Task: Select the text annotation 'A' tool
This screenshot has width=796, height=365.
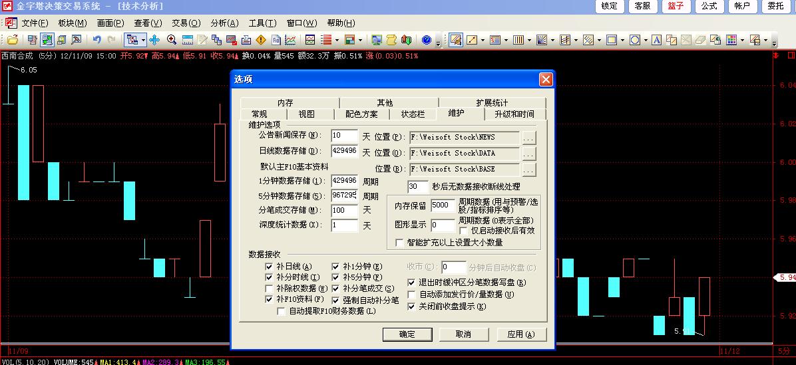Action: [656, 40]
